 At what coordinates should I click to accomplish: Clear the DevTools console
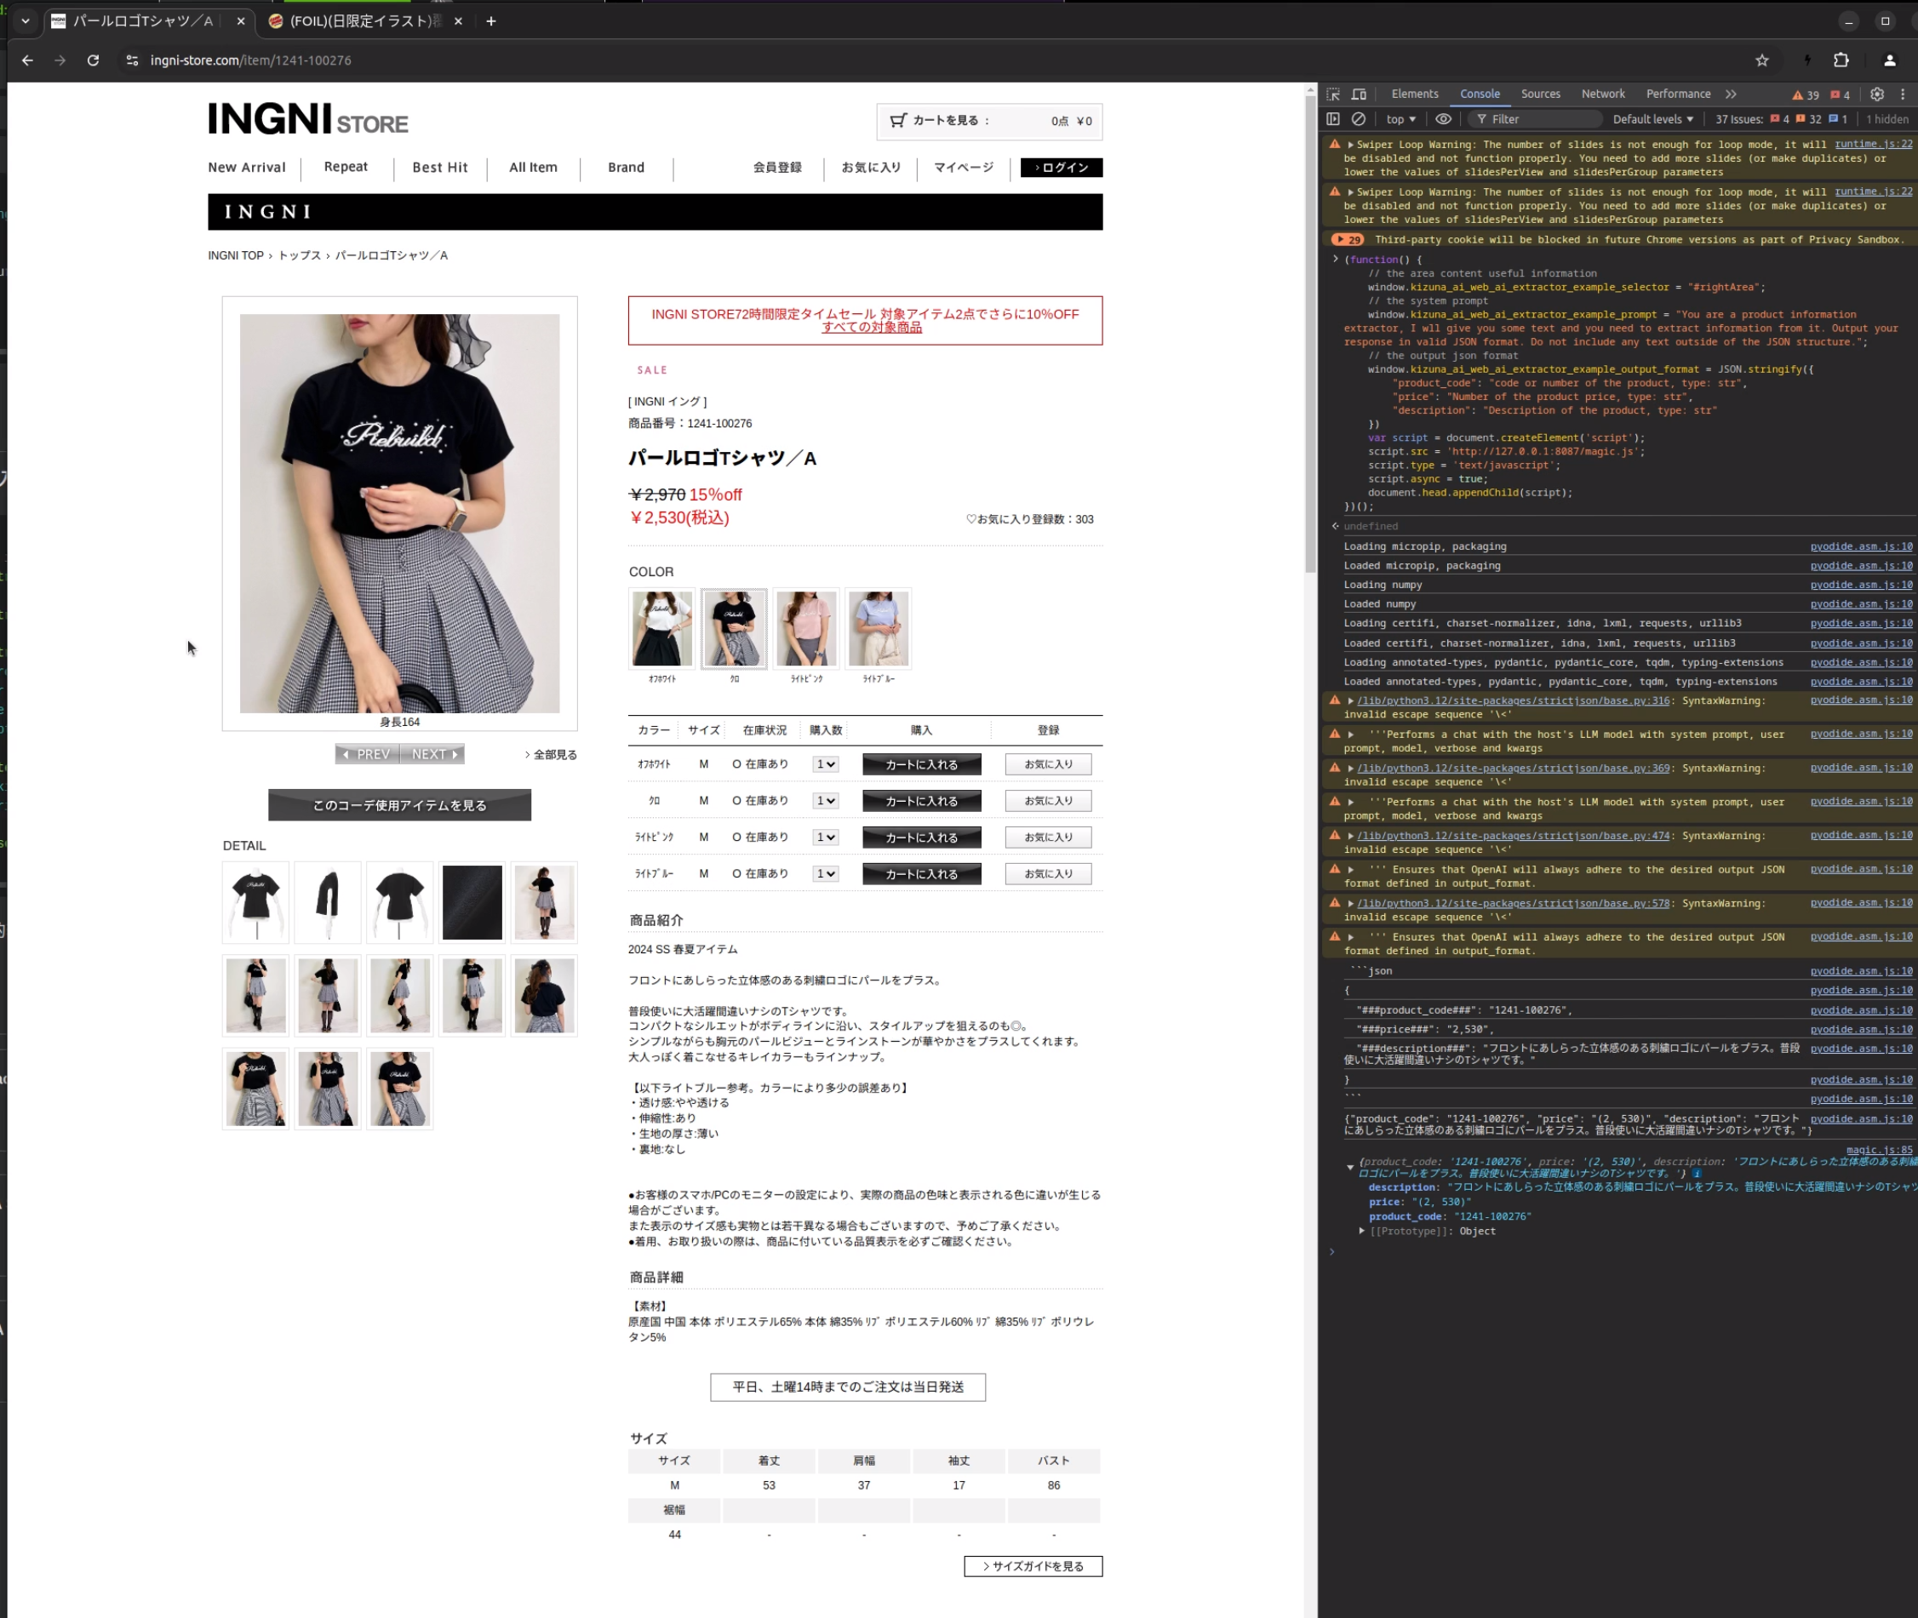(x=1359, y=119)
